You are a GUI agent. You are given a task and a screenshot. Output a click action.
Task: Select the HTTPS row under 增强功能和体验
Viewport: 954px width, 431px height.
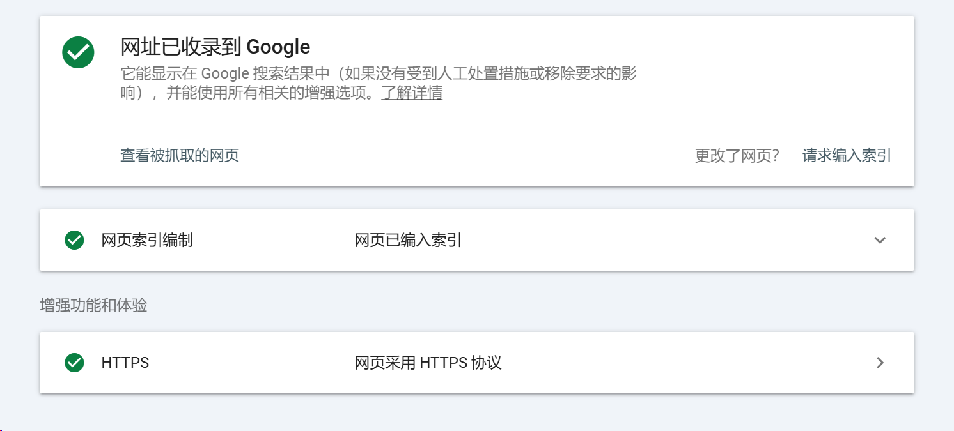pos(125,363)
